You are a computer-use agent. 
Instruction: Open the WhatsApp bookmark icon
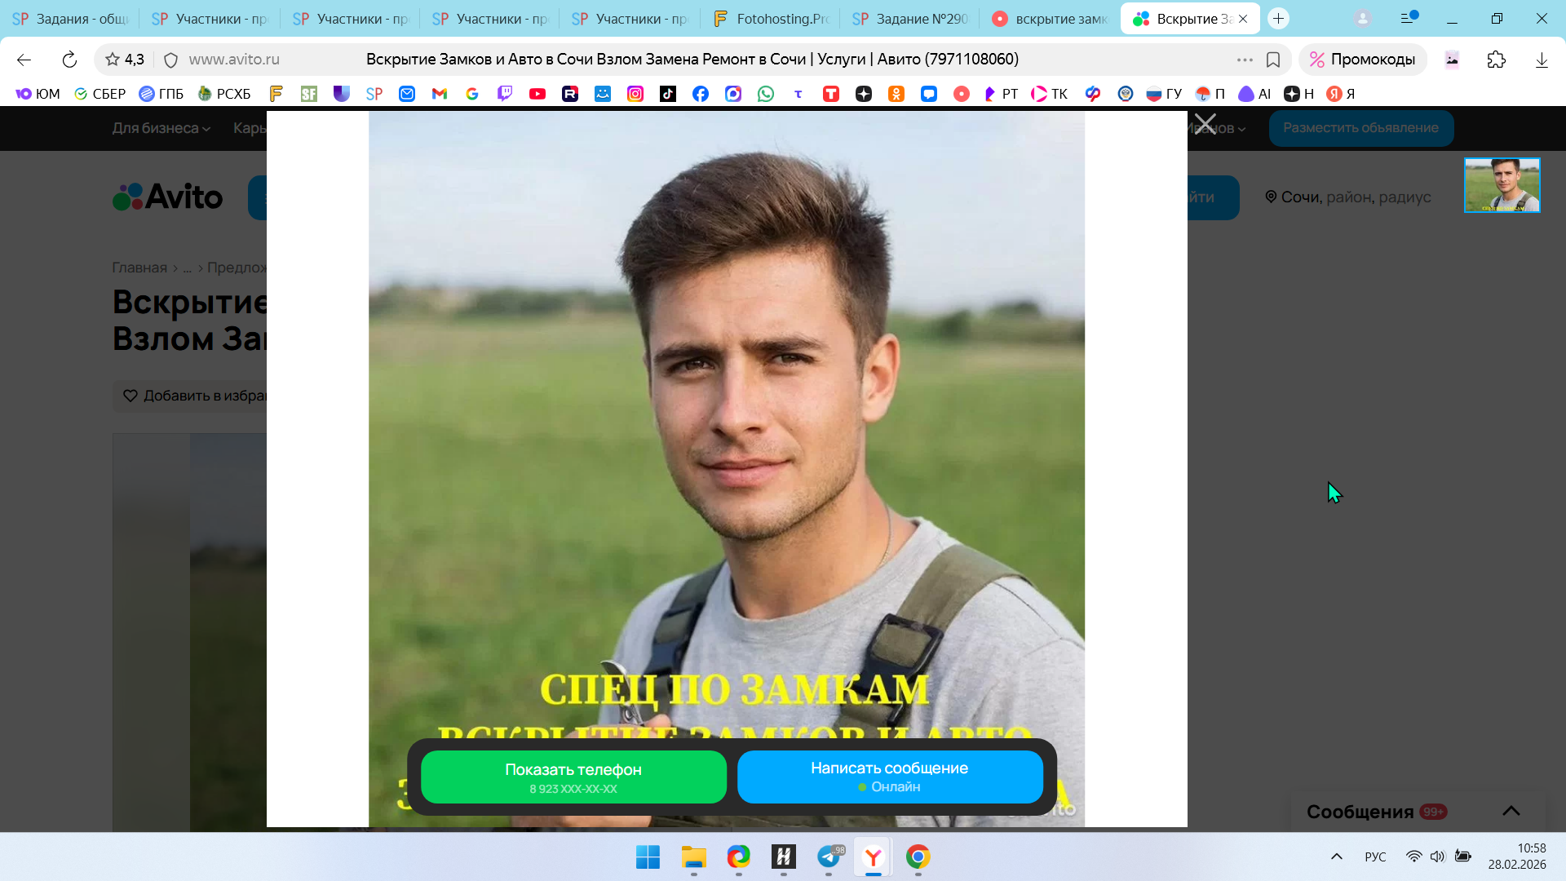pos(765,94)
